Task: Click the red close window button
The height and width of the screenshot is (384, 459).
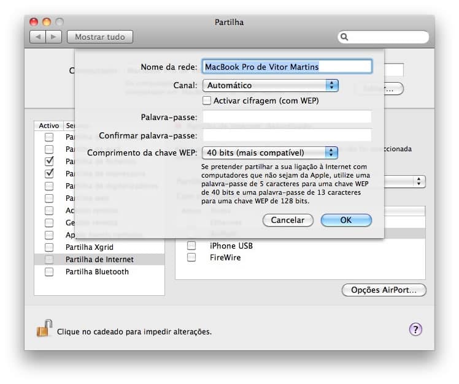Action: 34,22
